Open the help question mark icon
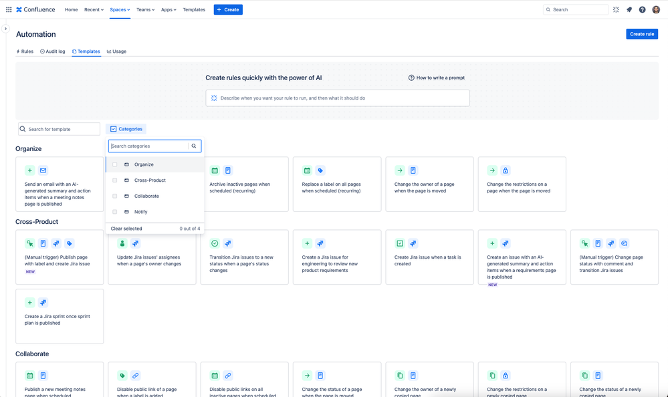Screen dimensions: 668x397 (642, 9)
